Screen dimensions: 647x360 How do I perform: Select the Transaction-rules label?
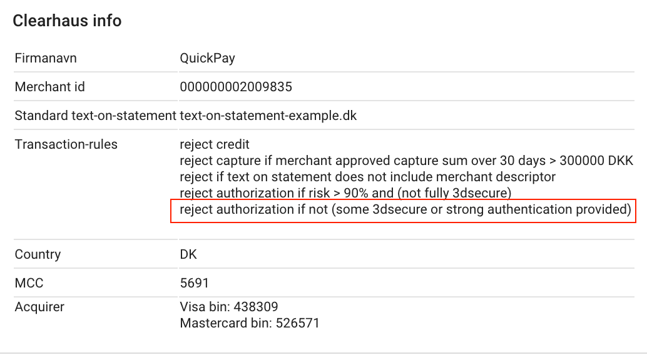coord(66,144)
